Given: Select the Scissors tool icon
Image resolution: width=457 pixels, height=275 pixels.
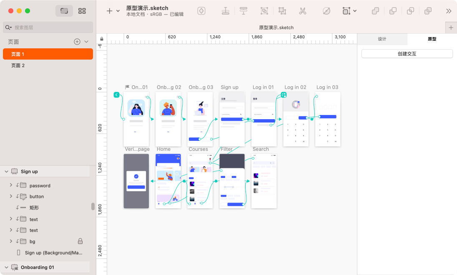Looking at the screenshot, I should click(303, 11).
